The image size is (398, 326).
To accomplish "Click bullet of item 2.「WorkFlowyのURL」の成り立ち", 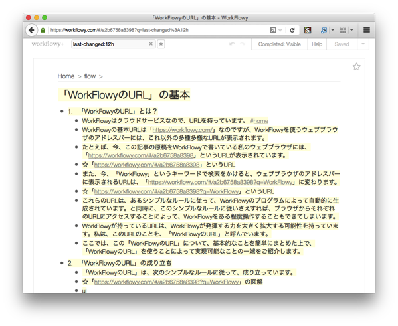I will click(62, 263).
